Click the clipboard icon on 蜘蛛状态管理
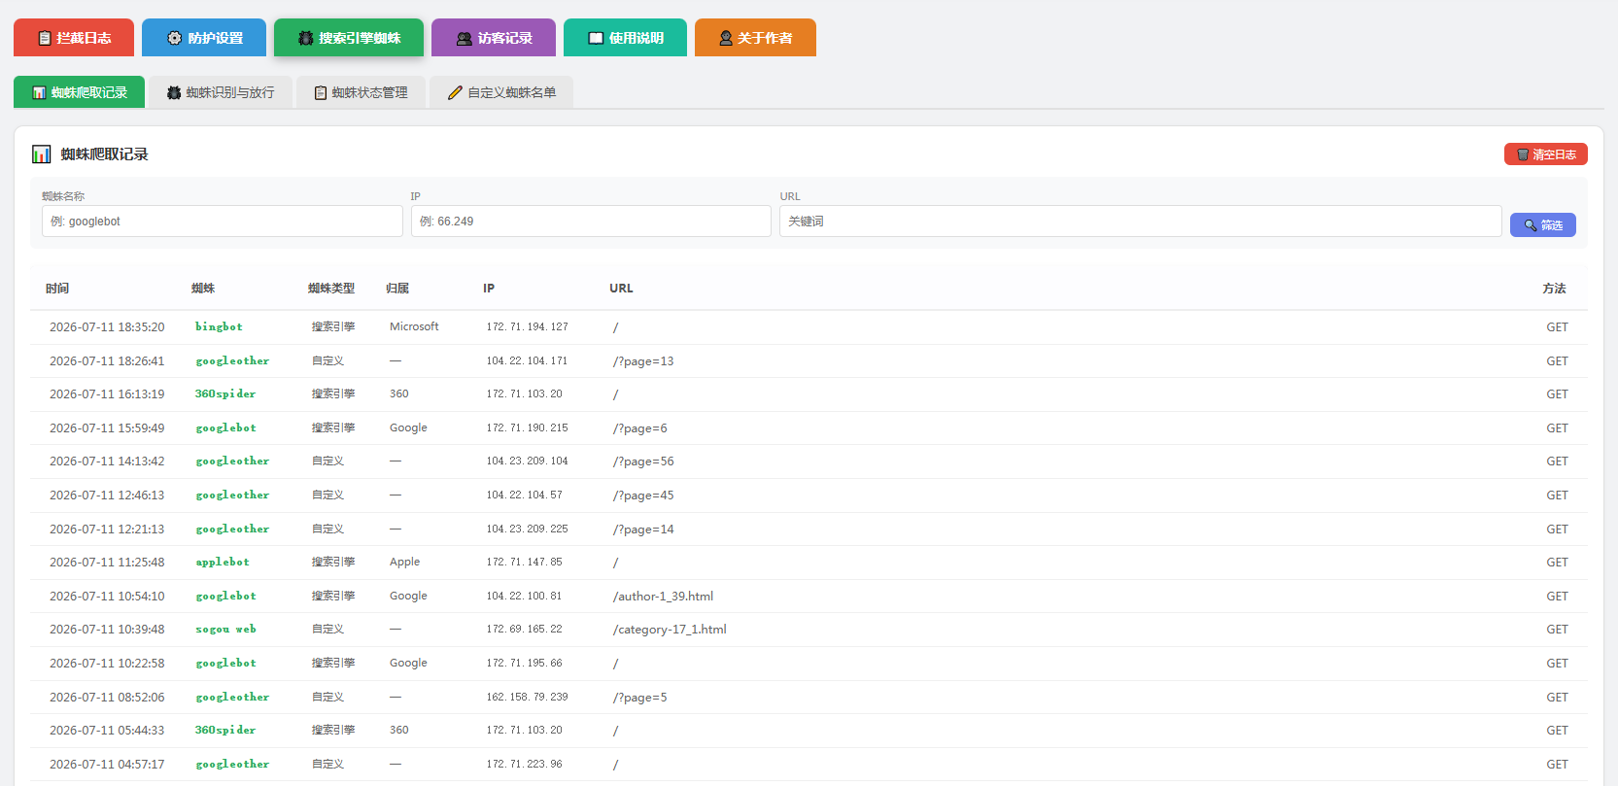 [x=321, y=92]
